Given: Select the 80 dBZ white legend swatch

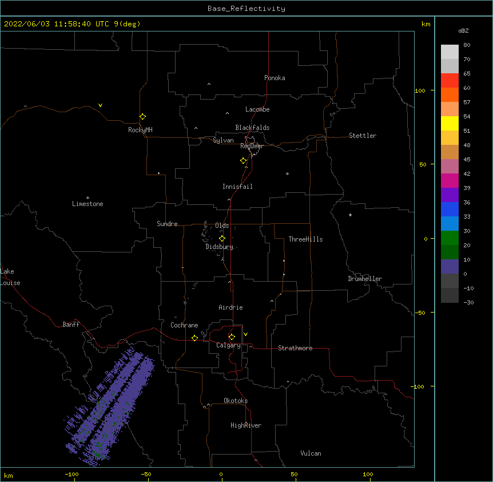Looking at the screenshot, I should (x=450, y=52).
